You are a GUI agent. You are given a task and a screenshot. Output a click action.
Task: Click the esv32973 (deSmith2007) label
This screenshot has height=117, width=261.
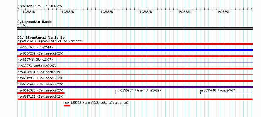pos(37,66)
